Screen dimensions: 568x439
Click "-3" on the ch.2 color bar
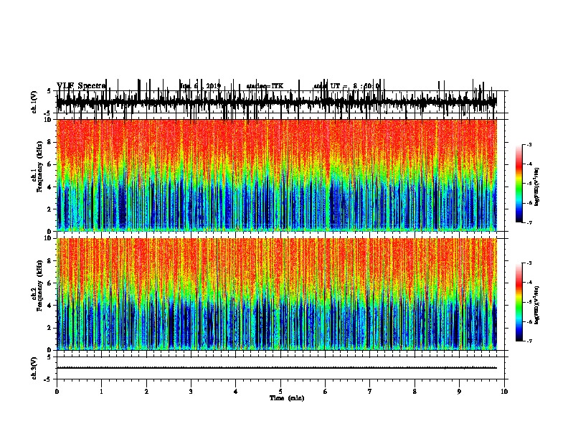pos(529,263)
